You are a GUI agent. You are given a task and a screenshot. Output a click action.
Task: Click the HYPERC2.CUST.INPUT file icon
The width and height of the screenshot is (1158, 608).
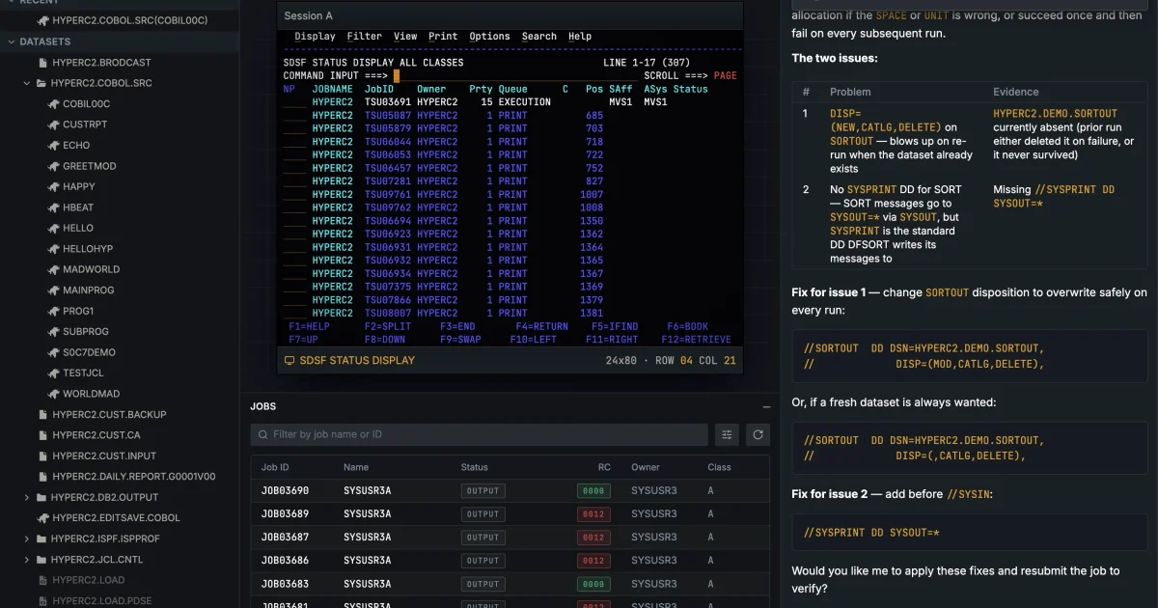click(42, 456)
